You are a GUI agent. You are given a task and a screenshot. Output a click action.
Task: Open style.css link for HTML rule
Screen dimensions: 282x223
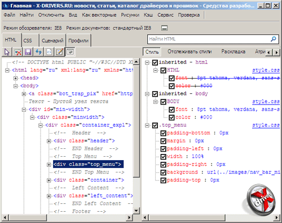[x=266, y=70]
